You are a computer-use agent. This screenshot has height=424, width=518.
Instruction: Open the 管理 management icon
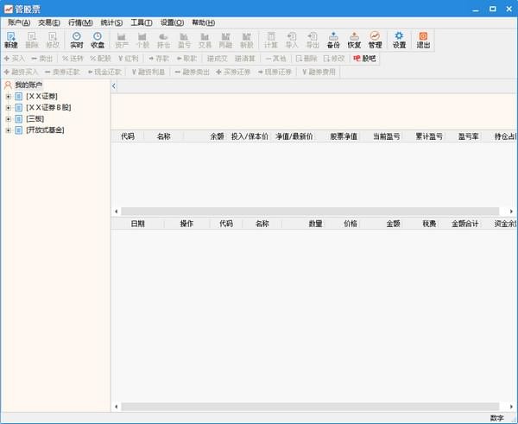[x=375, y=40]
